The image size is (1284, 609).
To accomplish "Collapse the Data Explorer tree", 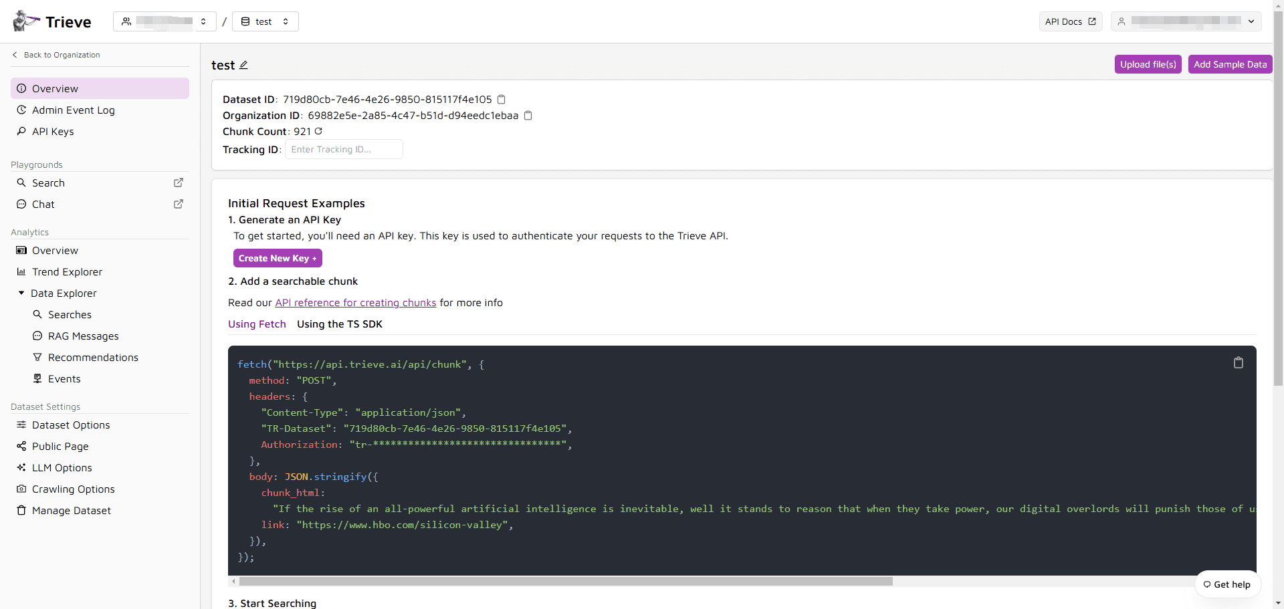I will click(21, 293).
